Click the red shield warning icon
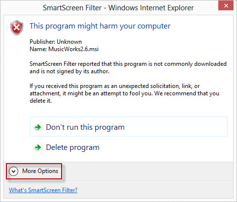Screen dimensions: 237x202 [x=17, y=28]
